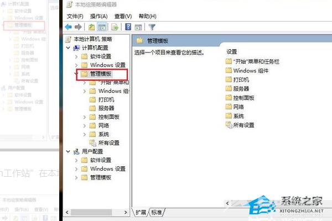Click the show/hide action pane icon

coord(138,27)
